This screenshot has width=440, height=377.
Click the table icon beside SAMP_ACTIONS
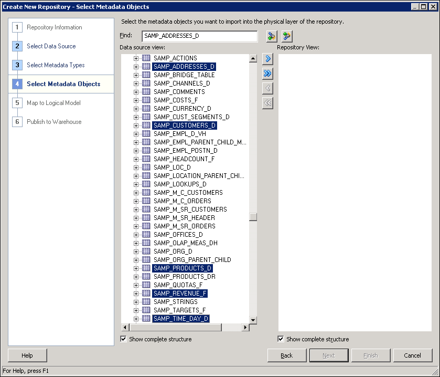[x=146, y=58]
